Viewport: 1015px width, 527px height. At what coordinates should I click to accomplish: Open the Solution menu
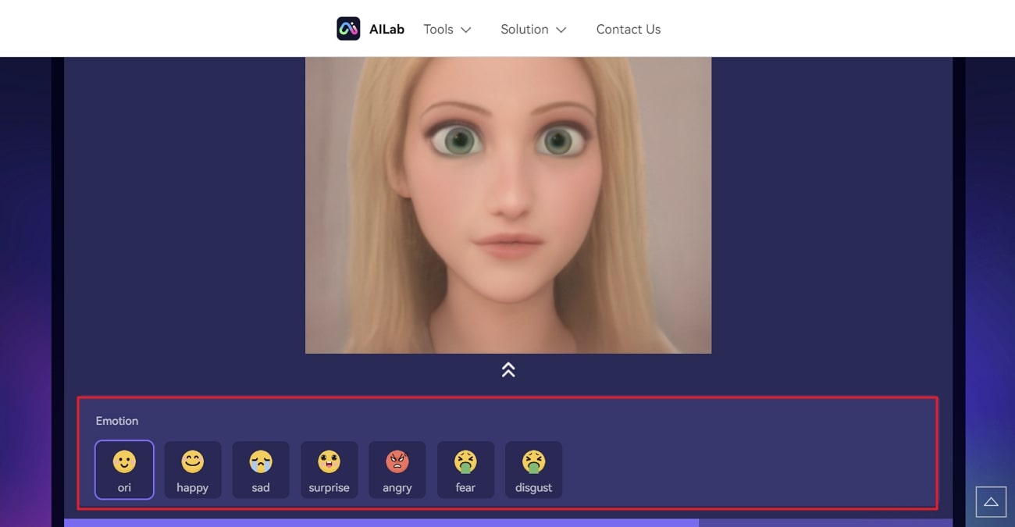[524, 30]
